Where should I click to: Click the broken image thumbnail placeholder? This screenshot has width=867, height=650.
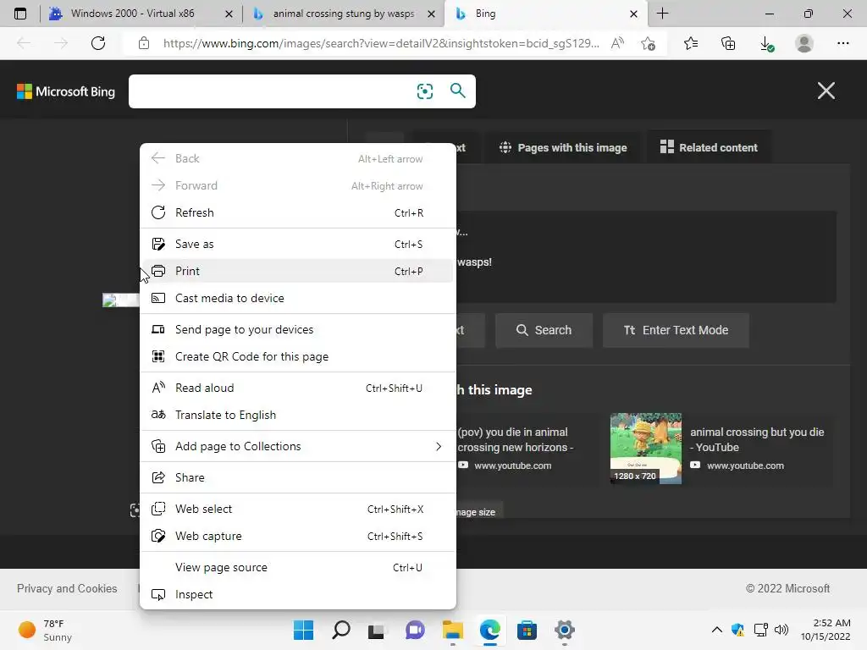[x=120, y=300]
